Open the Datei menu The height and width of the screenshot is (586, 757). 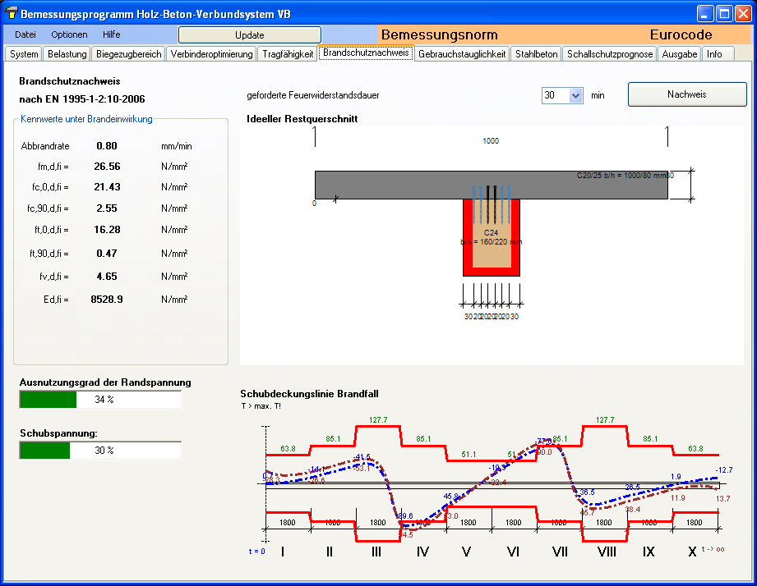(x=25, y=34)
